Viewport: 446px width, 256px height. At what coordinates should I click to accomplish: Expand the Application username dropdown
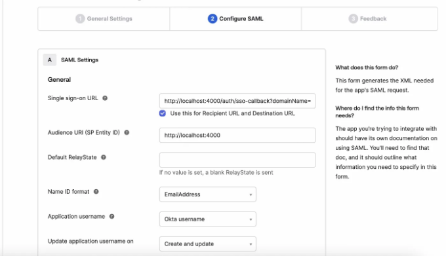208,219
